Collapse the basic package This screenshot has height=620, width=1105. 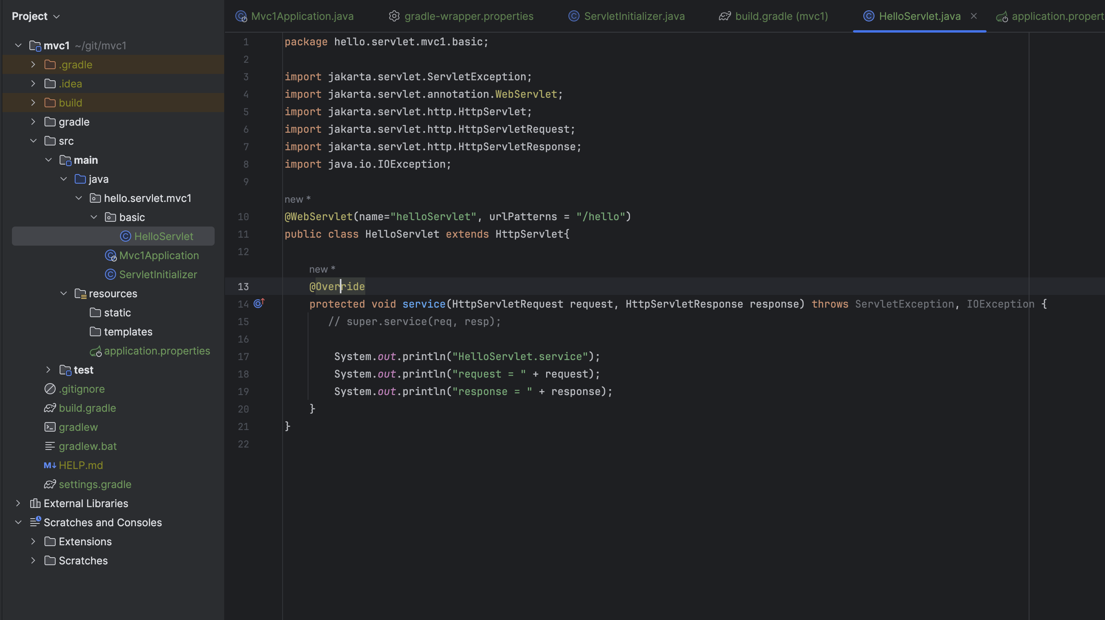[x=93, y=217]
